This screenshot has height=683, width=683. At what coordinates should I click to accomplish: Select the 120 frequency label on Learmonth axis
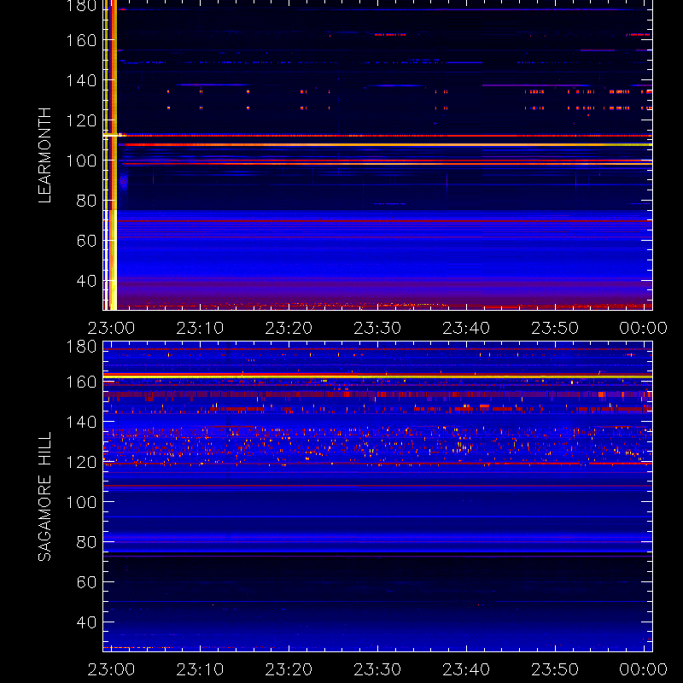[x=81, y=120]
